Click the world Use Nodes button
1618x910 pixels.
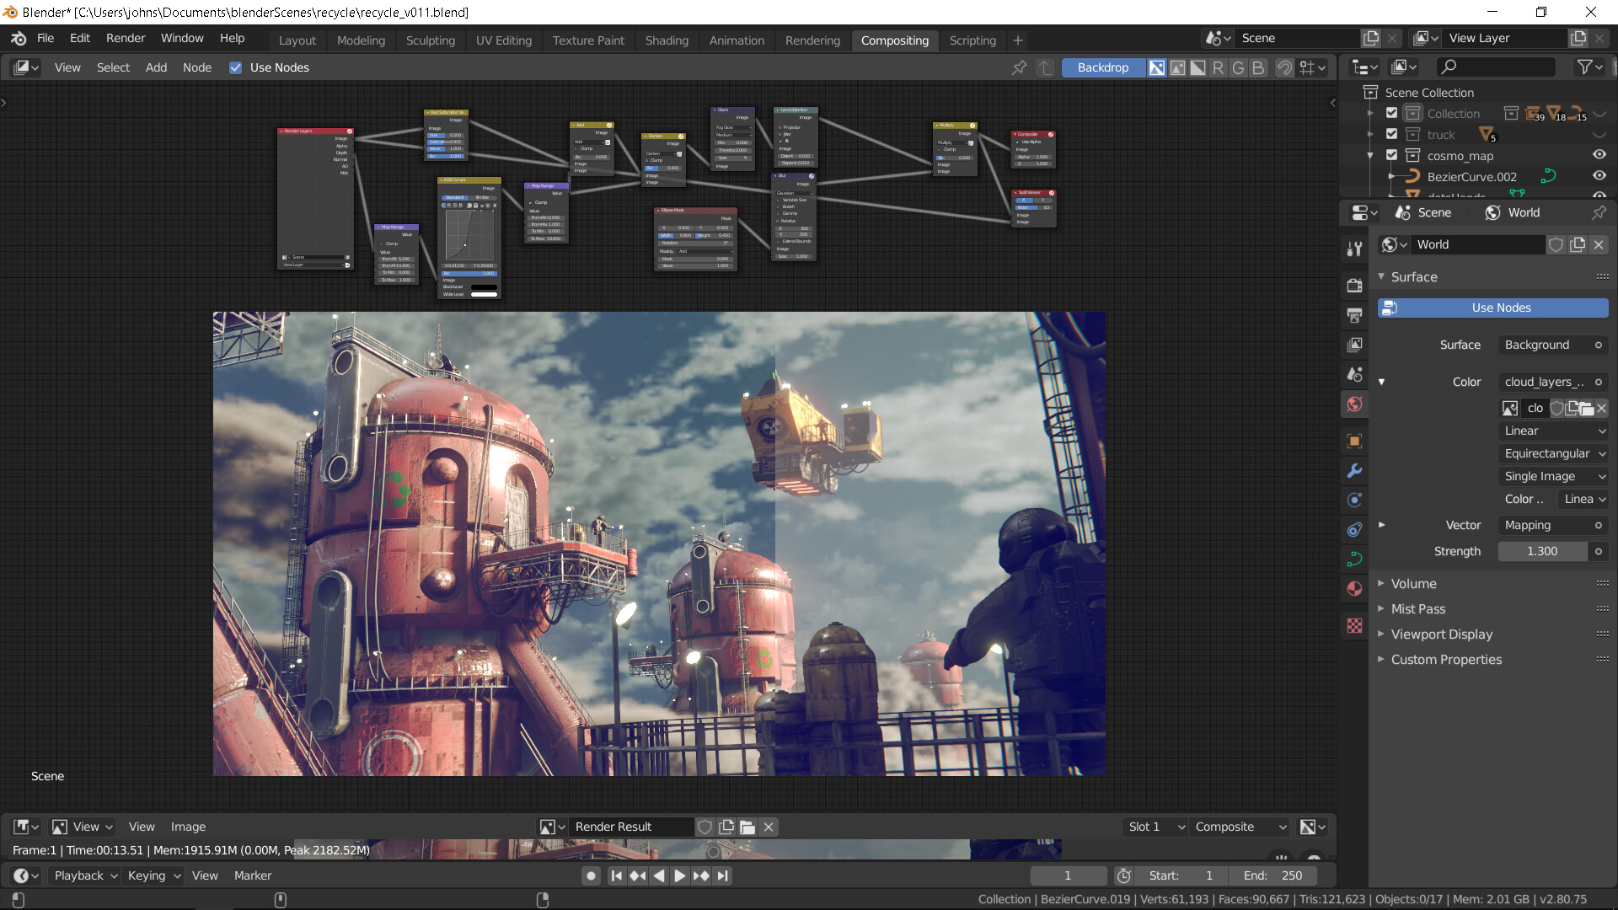coord(1492,308)
